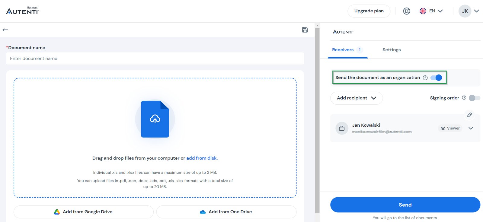Viewport: 483px width, 222px height.
Task: Open the Viewer role selector
Action: click(x=450, y=128)
